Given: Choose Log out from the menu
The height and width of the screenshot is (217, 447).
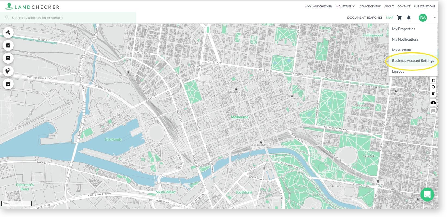Looking at the screenshot, I should tap(413, 72).
